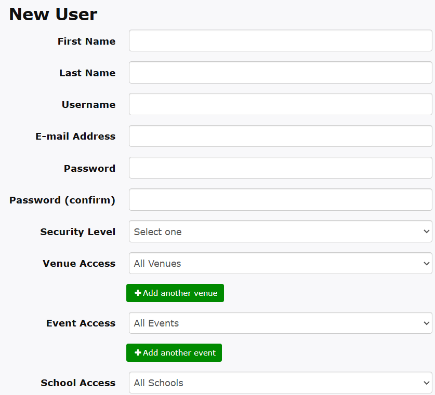Expand the School Access dropdown
Viewport: 435px width, 395px height.
280,383
